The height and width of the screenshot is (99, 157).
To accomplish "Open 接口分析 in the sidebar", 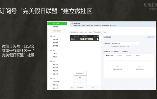I will [x=55, y=74].
